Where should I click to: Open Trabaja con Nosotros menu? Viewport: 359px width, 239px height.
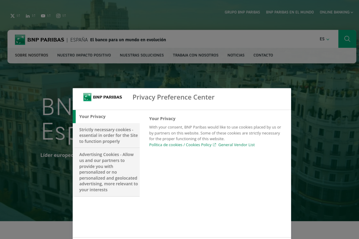196,55
